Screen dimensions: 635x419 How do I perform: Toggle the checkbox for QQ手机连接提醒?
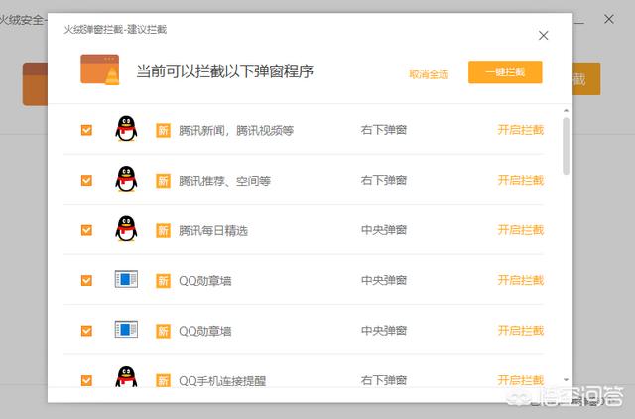click(86, 380)
